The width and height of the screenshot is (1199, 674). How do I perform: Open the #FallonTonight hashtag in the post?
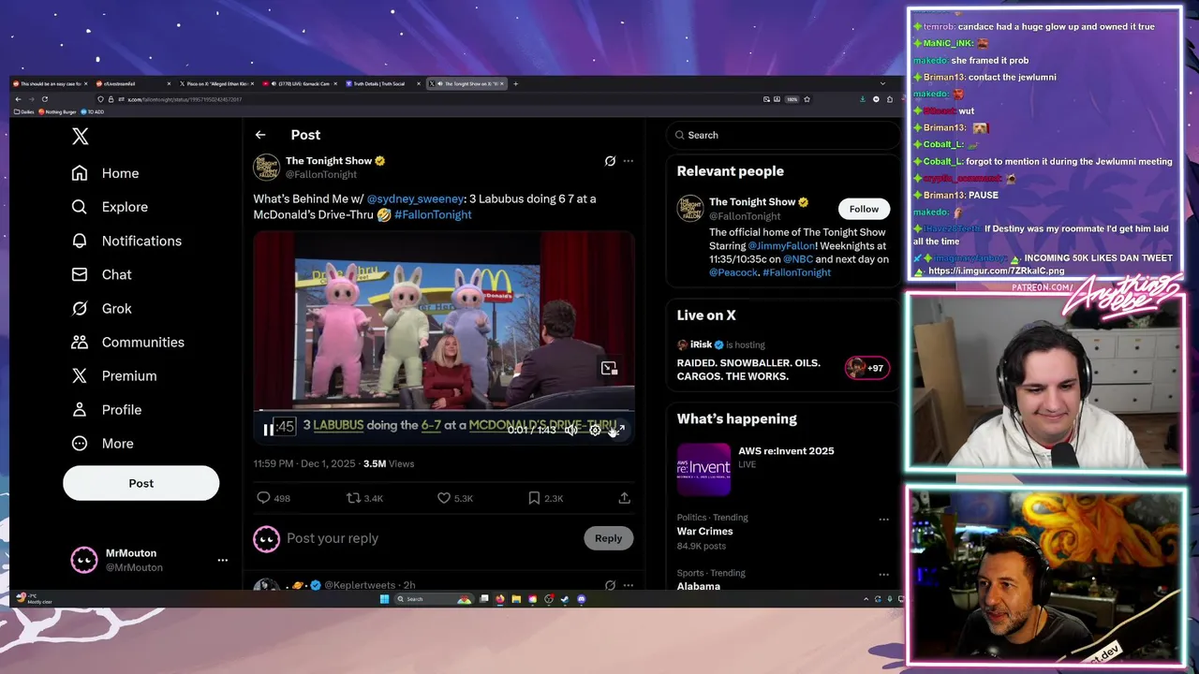(433, 214)
